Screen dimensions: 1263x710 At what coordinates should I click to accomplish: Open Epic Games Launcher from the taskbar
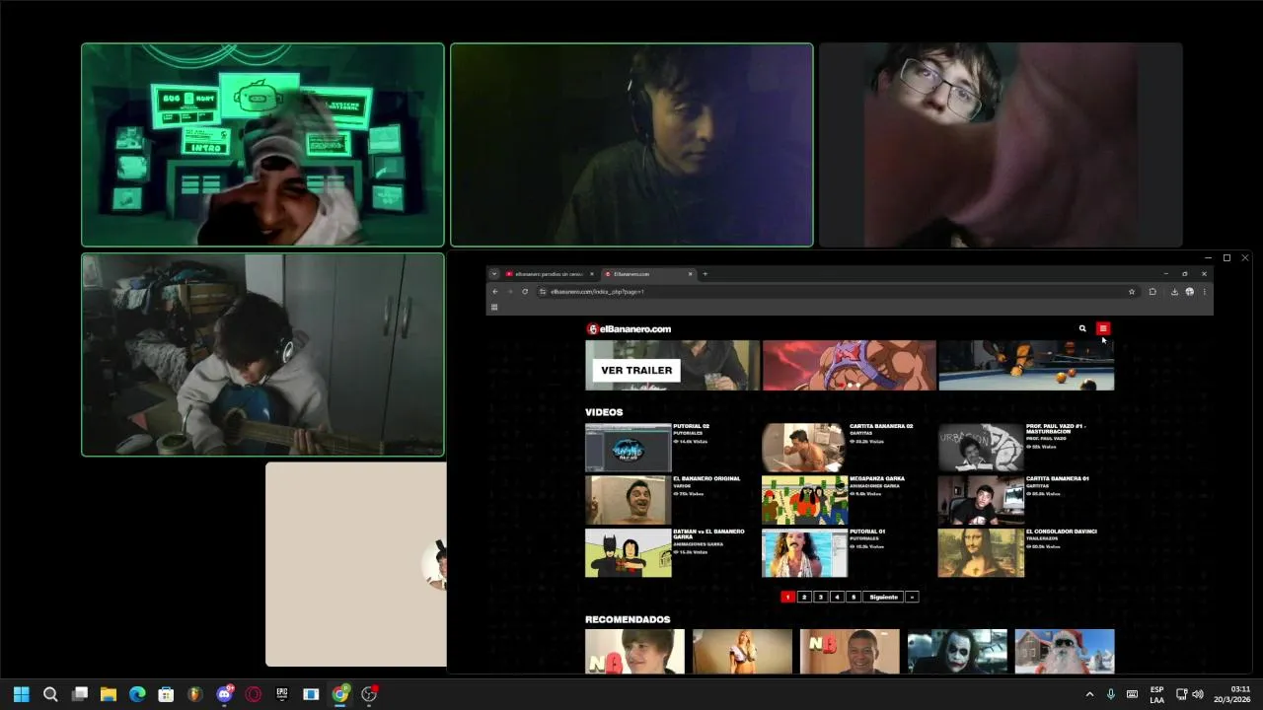[x=282, y=694]
